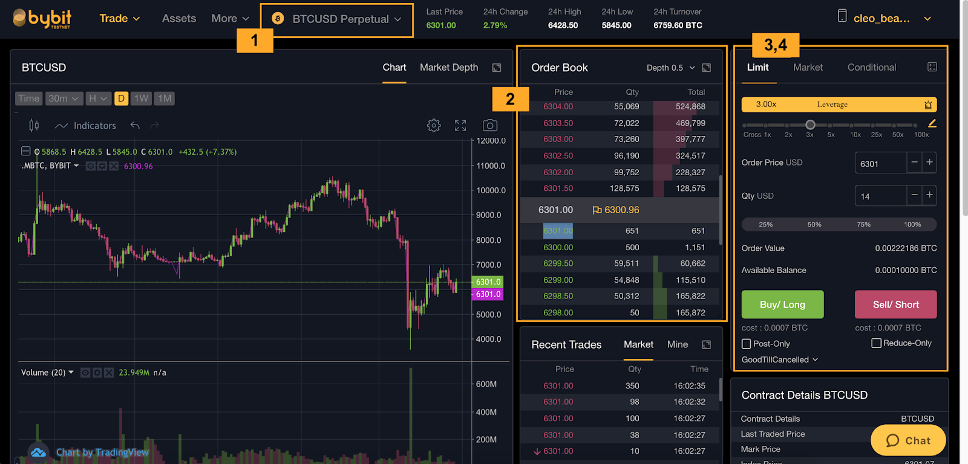Undo the last chart action

pos(135,125)
